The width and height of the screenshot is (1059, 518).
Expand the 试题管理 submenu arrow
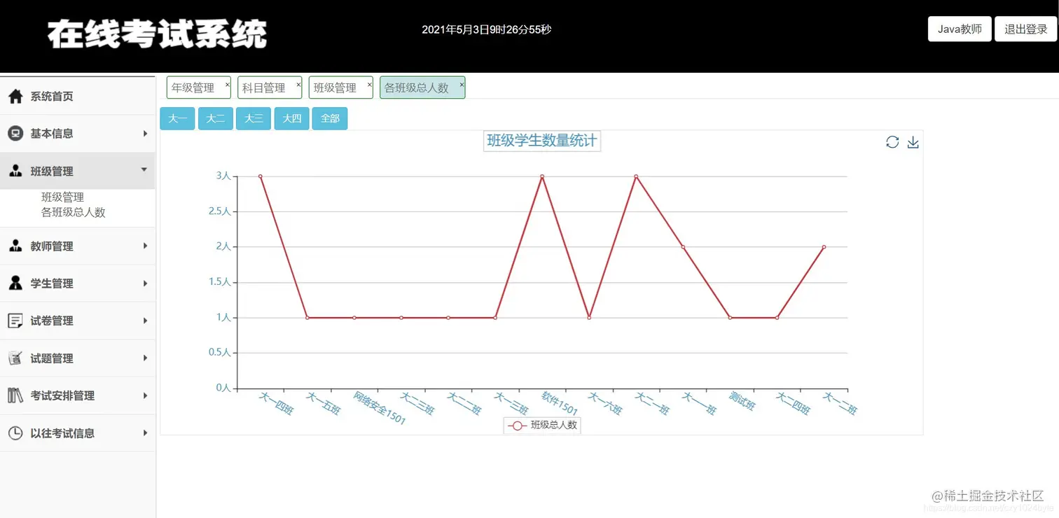(145, 358)
